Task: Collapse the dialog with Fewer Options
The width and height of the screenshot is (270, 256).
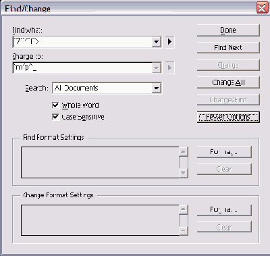Action: click(228, 117)
